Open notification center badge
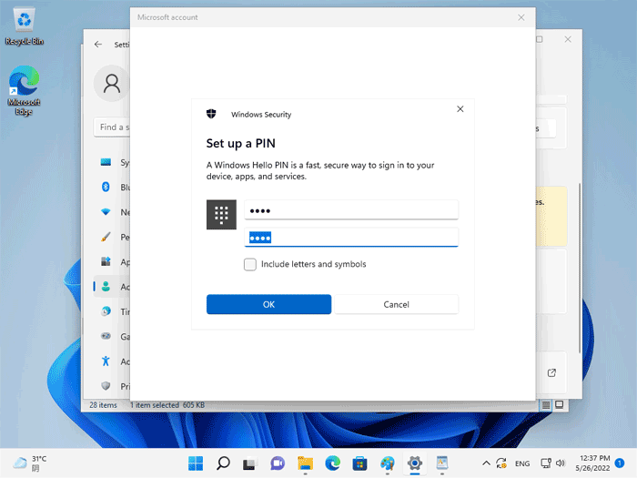 [620, 463]
